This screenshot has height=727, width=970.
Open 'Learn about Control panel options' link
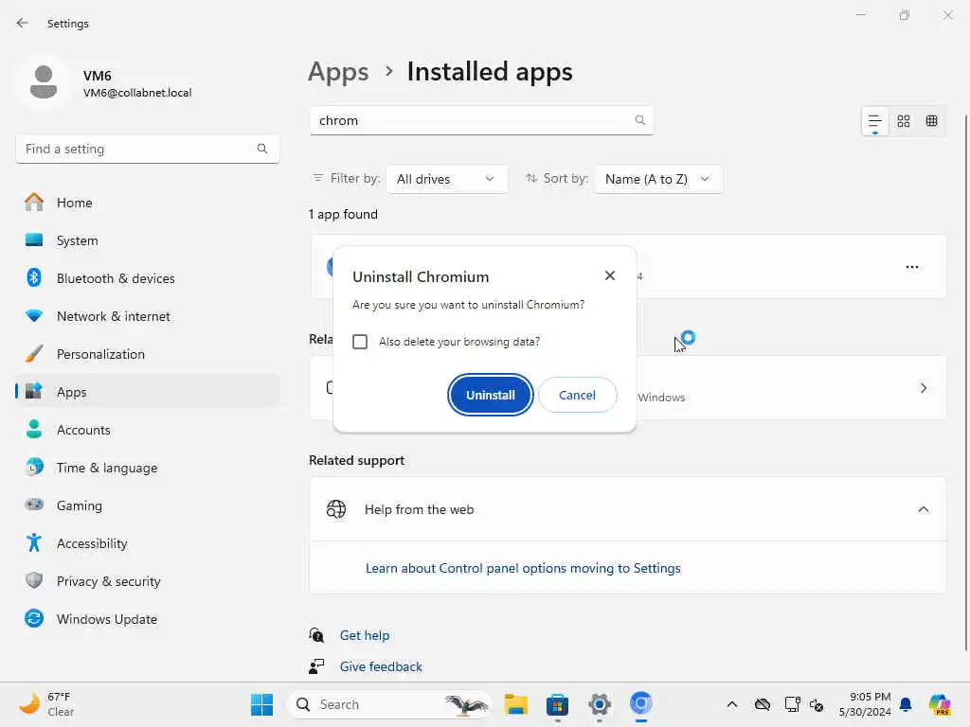tap(523, 568)
